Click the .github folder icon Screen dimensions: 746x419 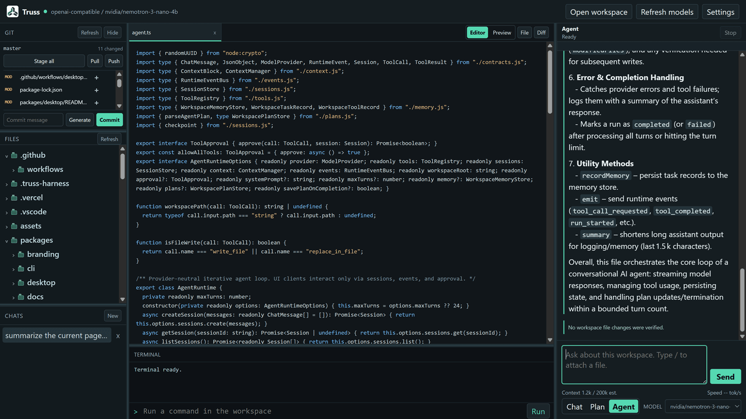[x=15, y=155]
